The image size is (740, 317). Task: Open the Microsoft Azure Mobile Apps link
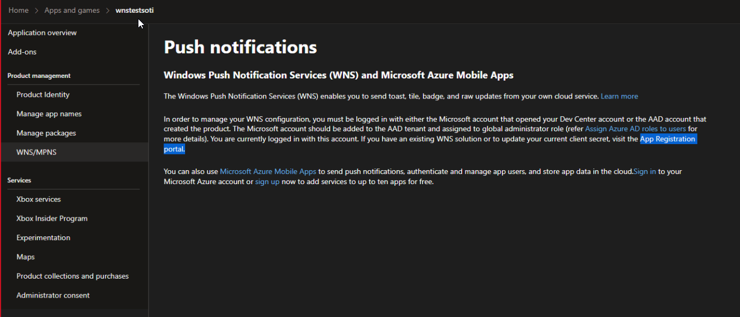[268, 171]
